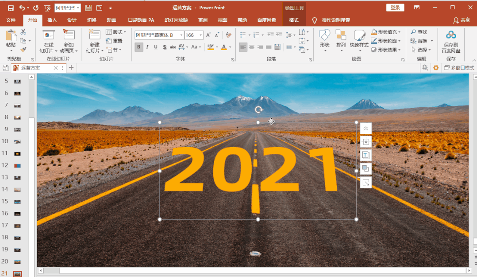Toggle Underline formatting
The image size is (477, 277).
156,47
